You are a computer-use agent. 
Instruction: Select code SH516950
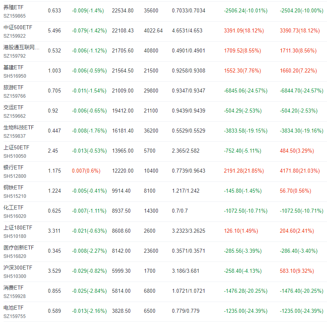point(15,76)
